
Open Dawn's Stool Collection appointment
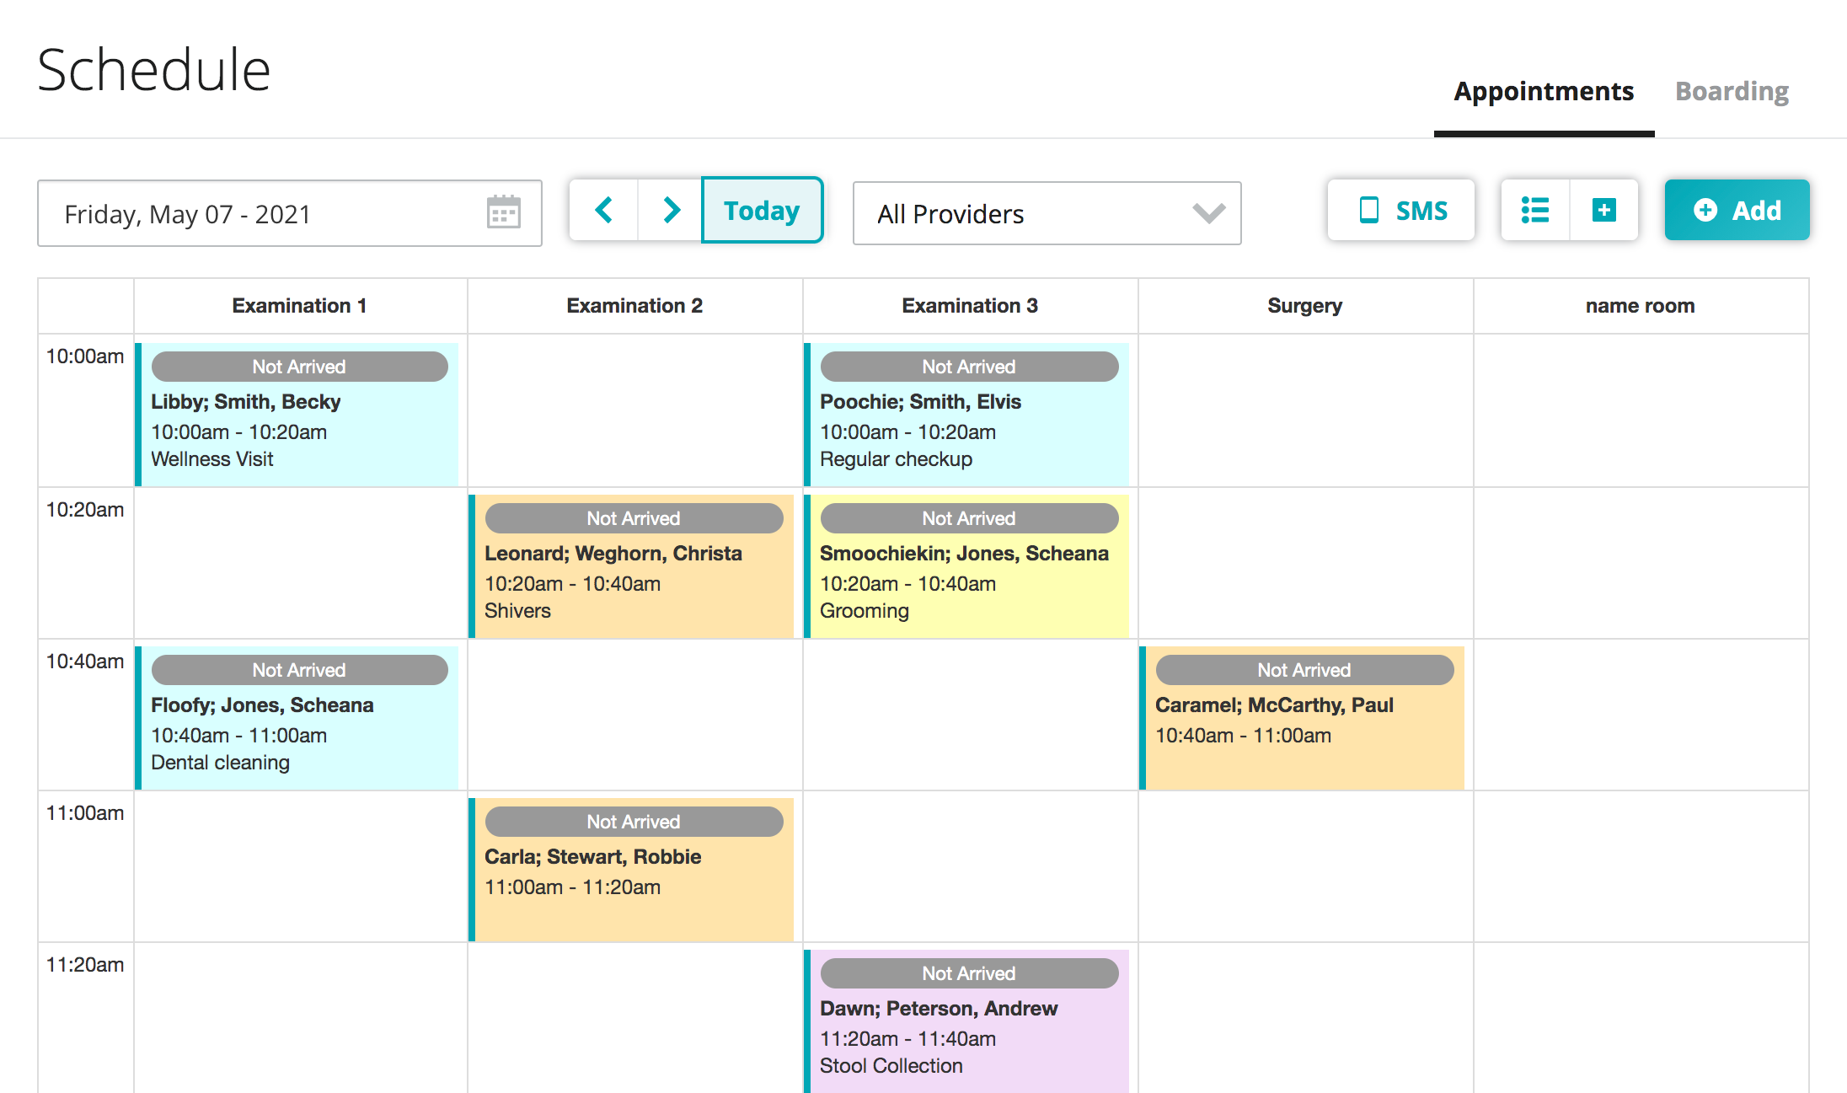969,1038
